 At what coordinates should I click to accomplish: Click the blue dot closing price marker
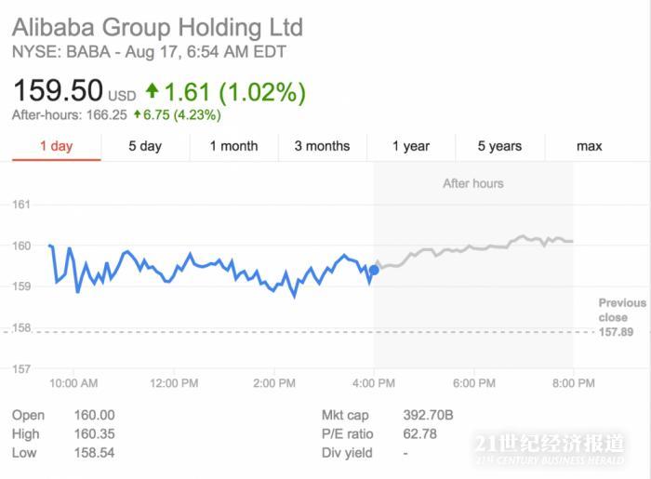pos(374,271)
